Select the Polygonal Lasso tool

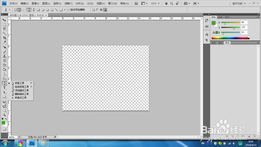4,29
